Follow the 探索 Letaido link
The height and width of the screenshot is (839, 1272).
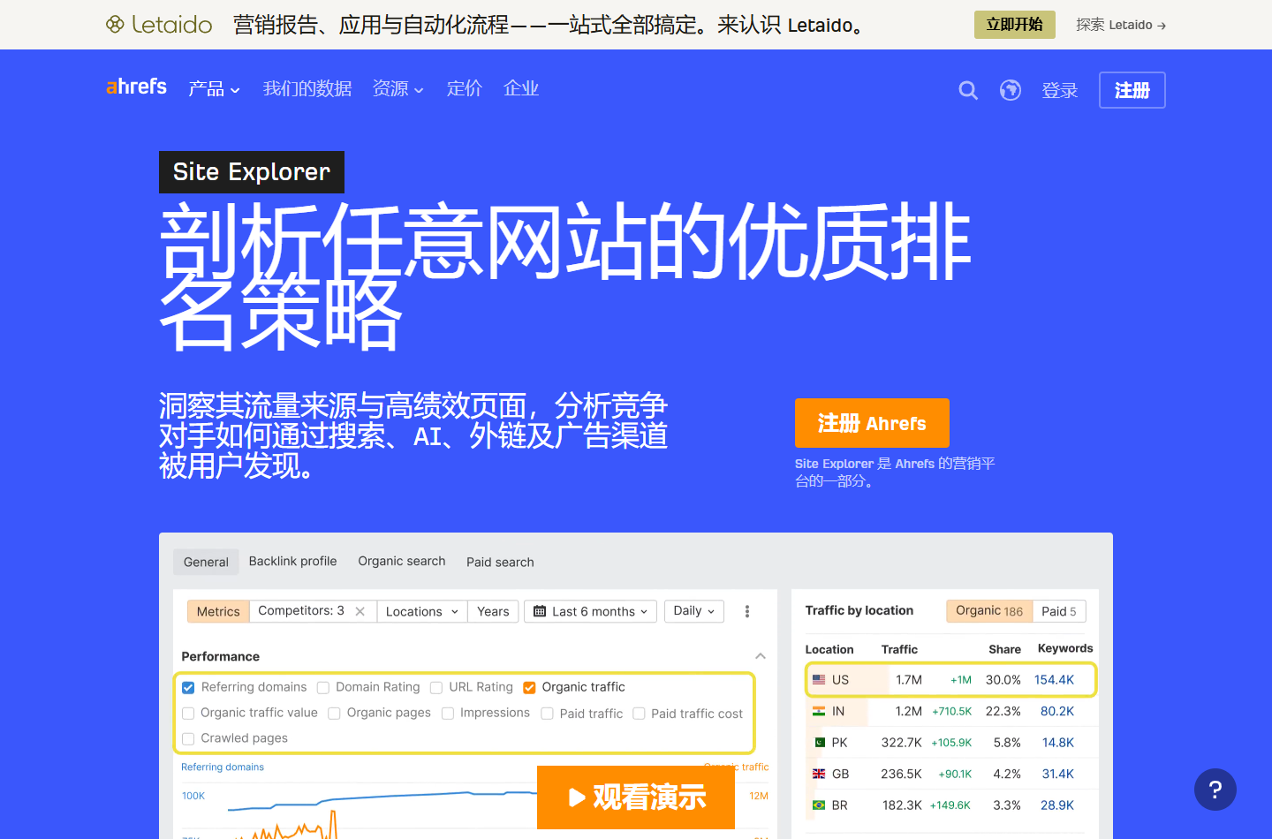[x=1121, y=25]
